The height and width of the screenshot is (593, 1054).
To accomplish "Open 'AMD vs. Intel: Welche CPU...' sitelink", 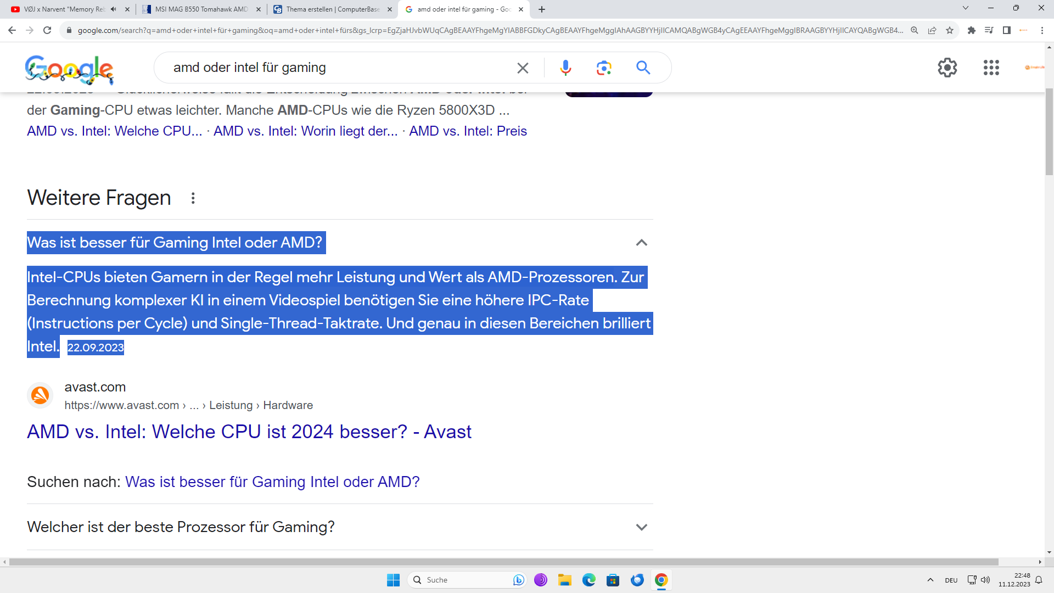I will click(x=115, y=131).
